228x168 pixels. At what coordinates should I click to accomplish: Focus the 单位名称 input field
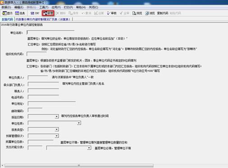(50, 32)
